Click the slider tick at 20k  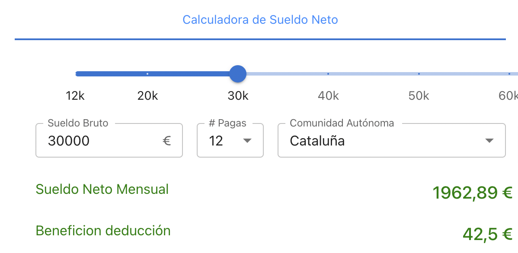coord(147,74)
